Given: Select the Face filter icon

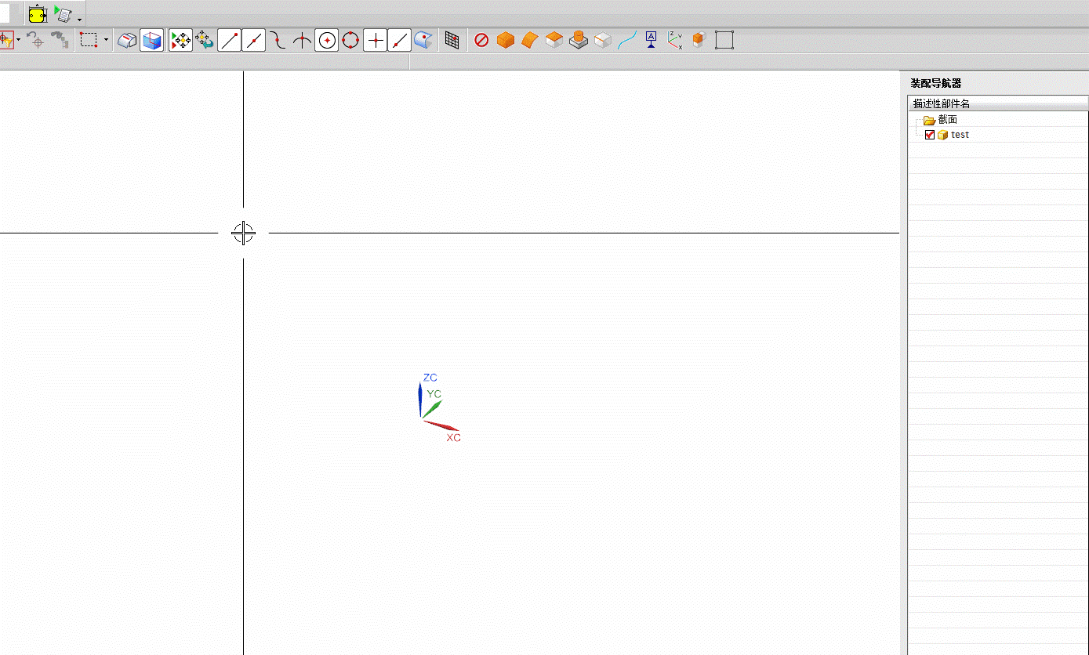Looking at the screenshot, I should click(554, 40).
